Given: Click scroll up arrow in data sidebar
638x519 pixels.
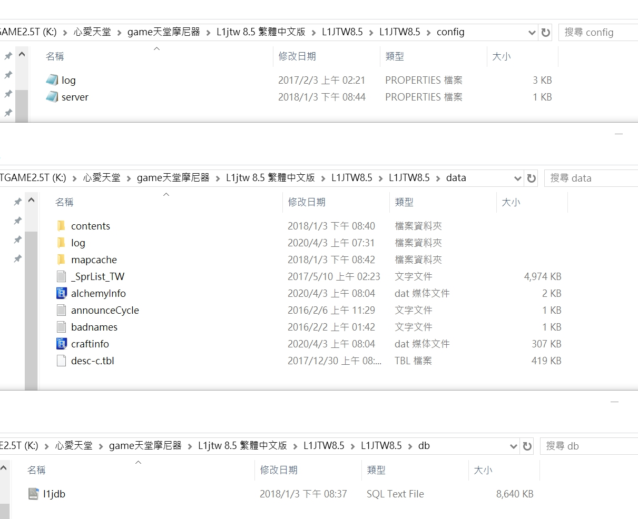Looking at the screenshot, I should (31, 201).
